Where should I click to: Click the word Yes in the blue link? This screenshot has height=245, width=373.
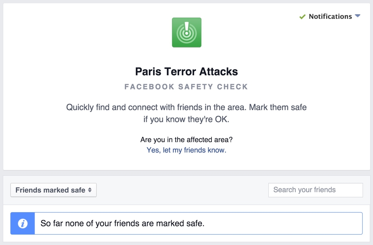click(x=153, y=150)
